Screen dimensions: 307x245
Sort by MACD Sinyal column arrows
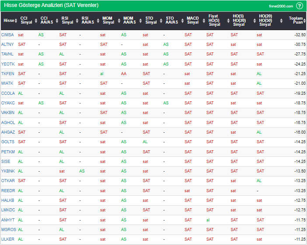(204, 21)
